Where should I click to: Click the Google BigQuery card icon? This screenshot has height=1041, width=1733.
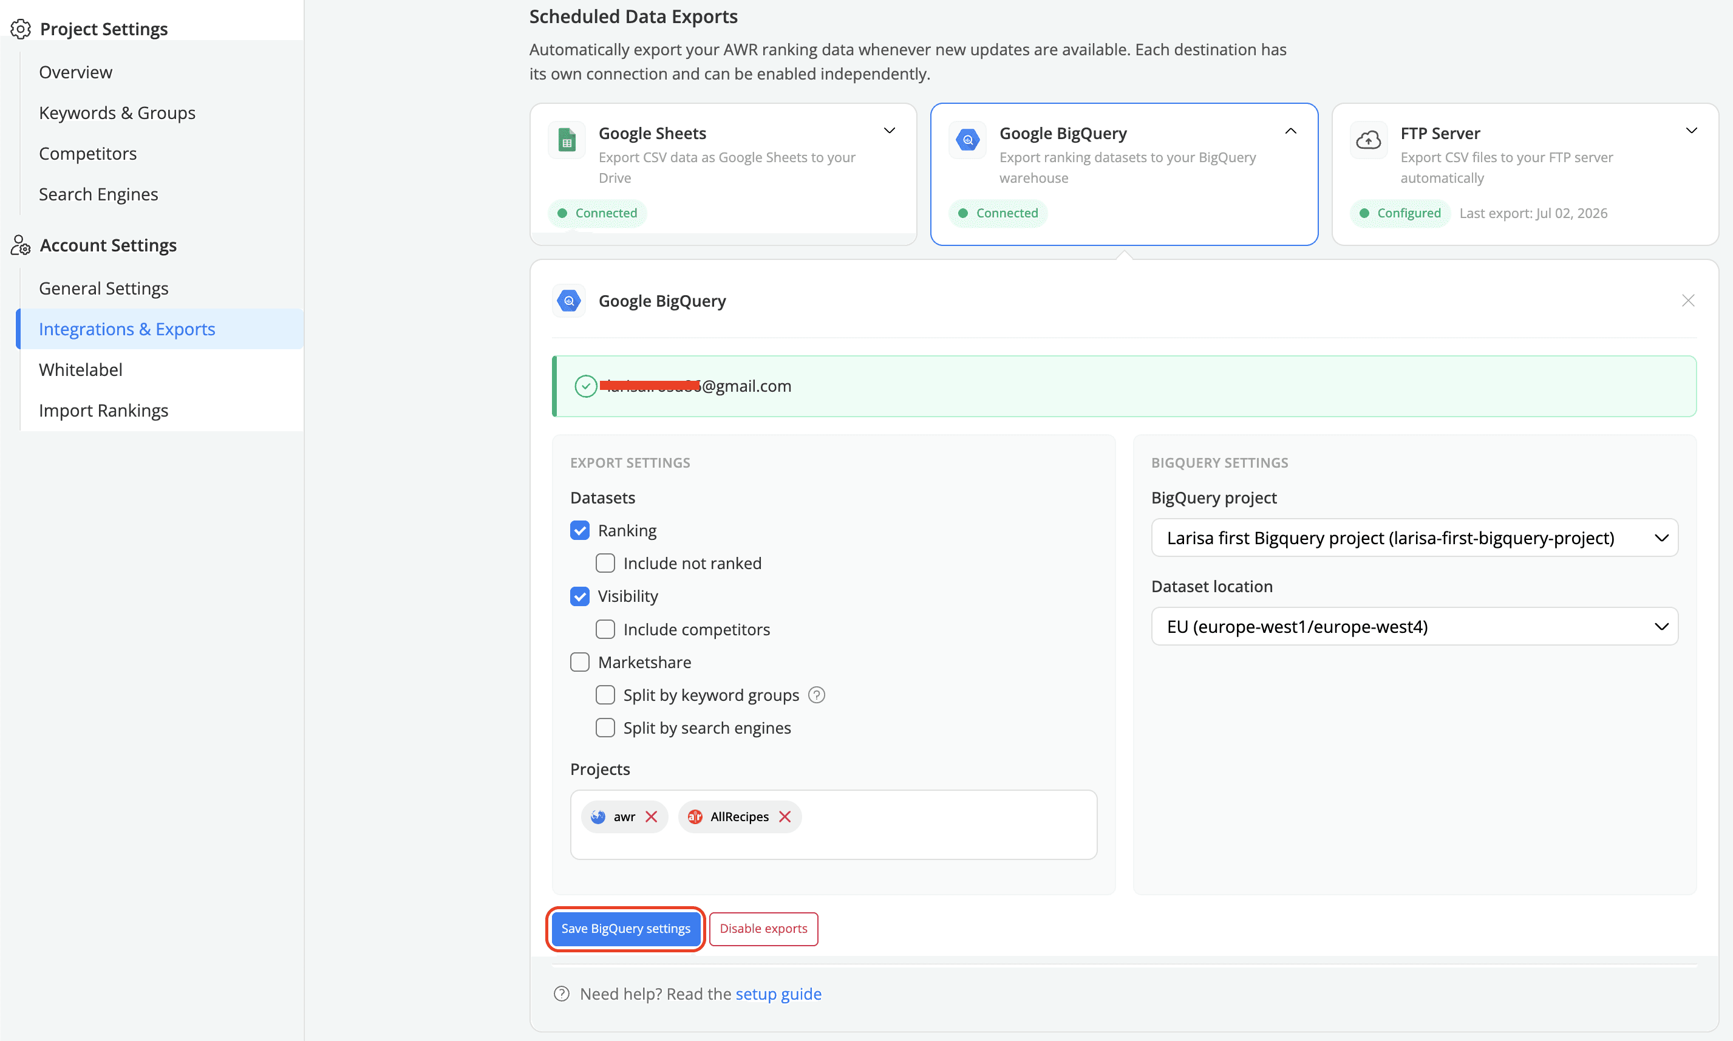[x=968, y=140]
